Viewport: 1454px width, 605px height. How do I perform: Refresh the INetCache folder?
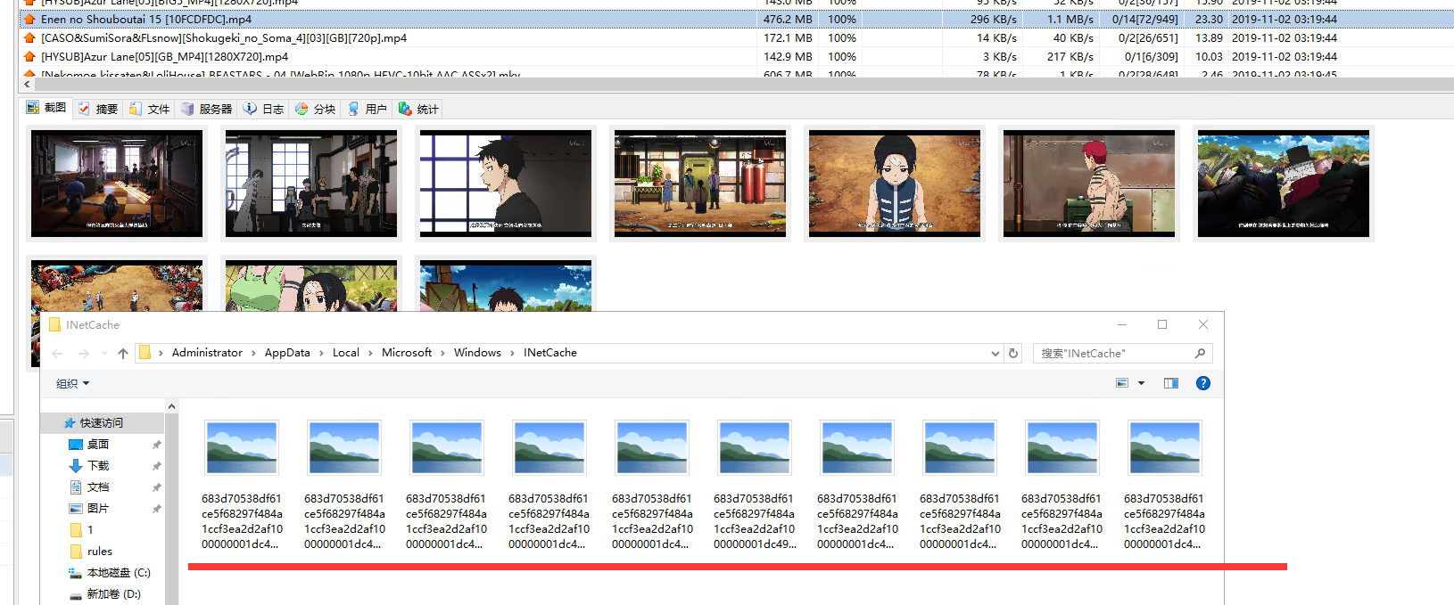pyautogui.click(x=1013, y=354)
